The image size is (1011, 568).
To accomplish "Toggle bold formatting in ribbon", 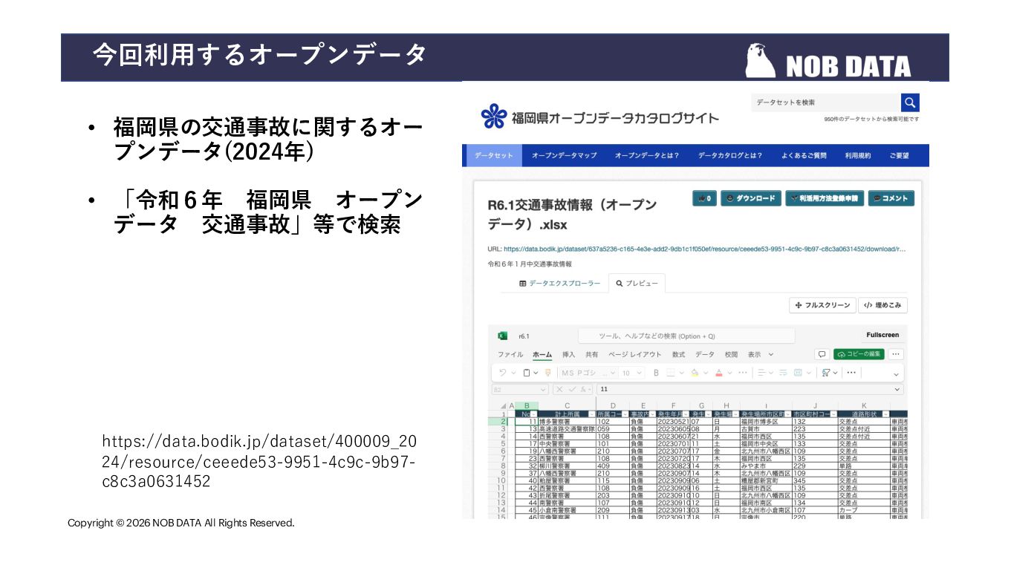I will (x=656, y=373).
